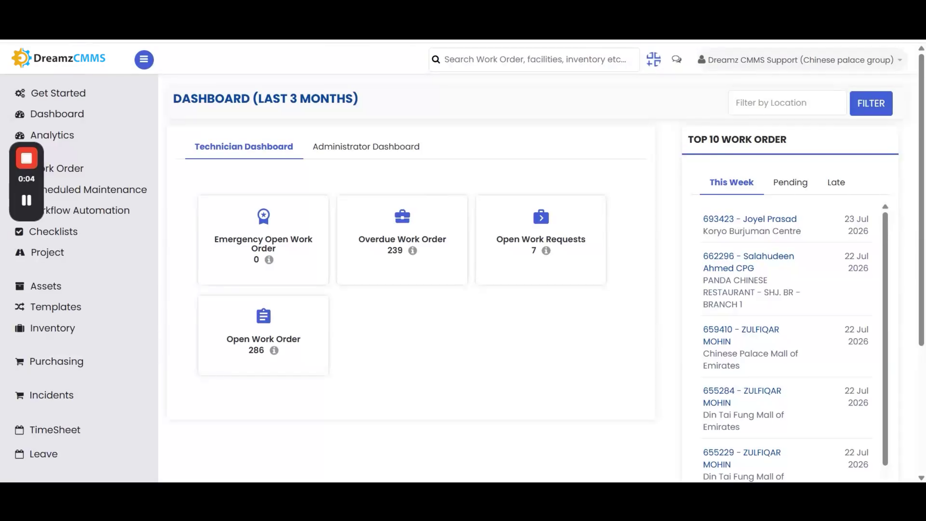Click Koryo Burjuman Centre location text
This screenshot has width=926, height=521.
752,231
